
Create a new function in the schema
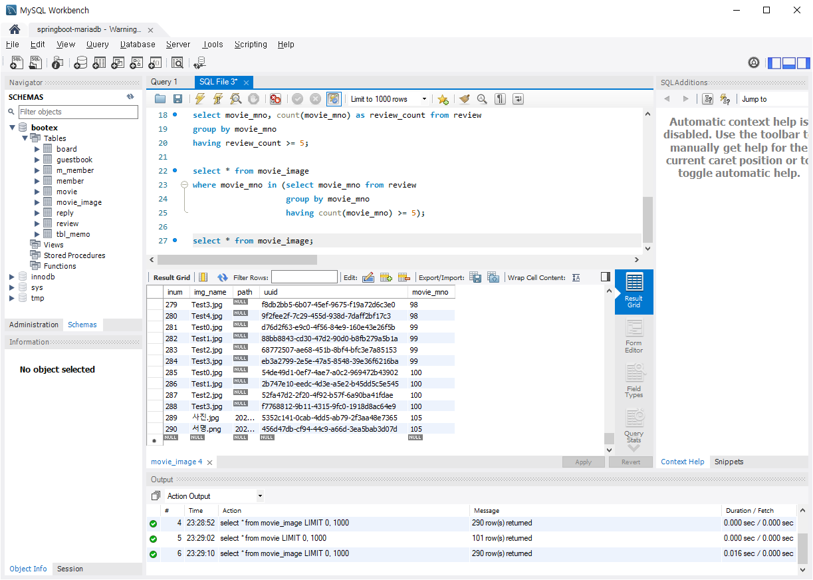[x=155, y=63]
